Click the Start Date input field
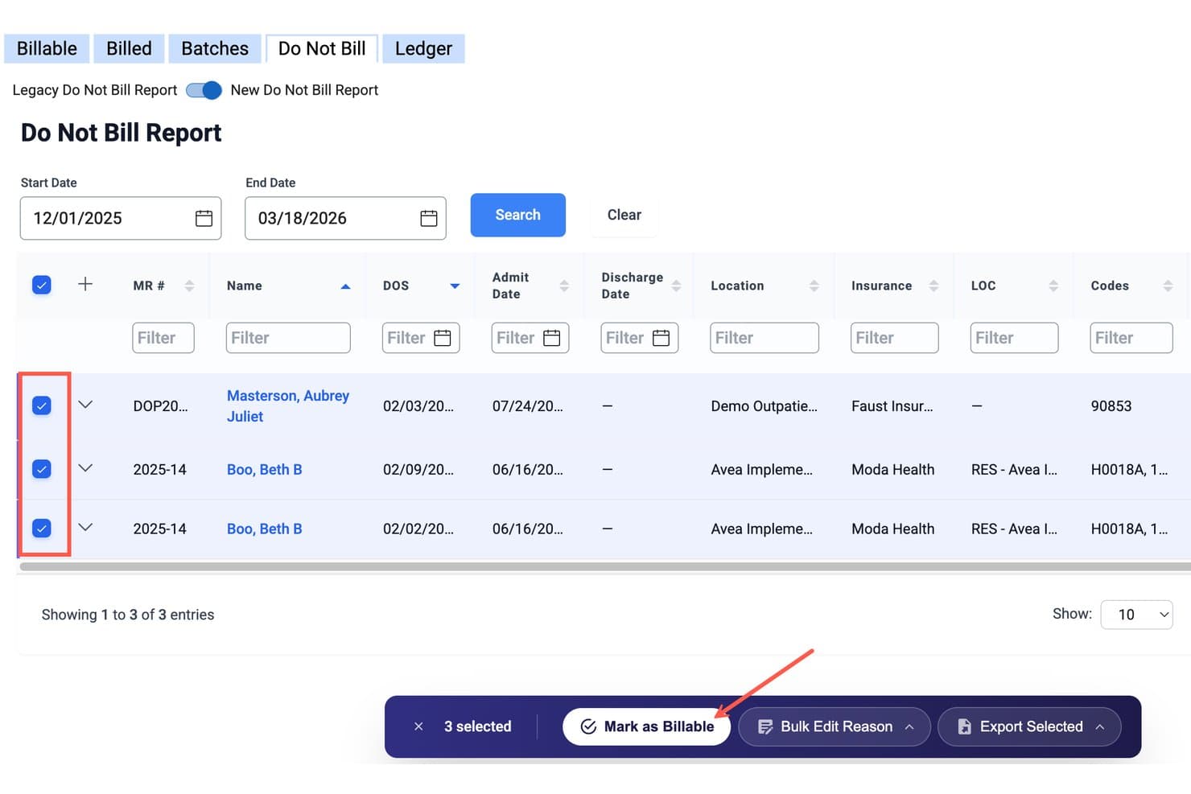 [121, 218]
